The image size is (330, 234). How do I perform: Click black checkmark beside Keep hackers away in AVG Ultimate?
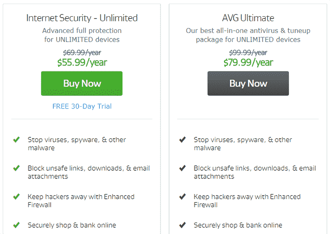point(183,197)
